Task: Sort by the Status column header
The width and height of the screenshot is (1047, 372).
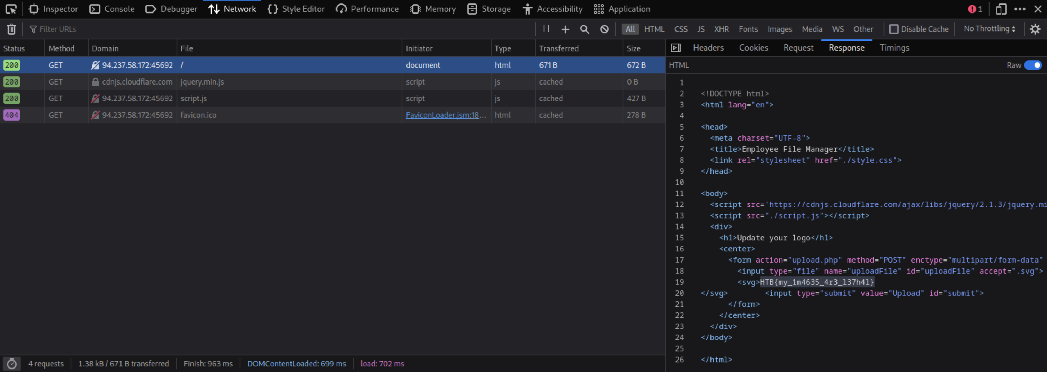Action: coord(22,48)
